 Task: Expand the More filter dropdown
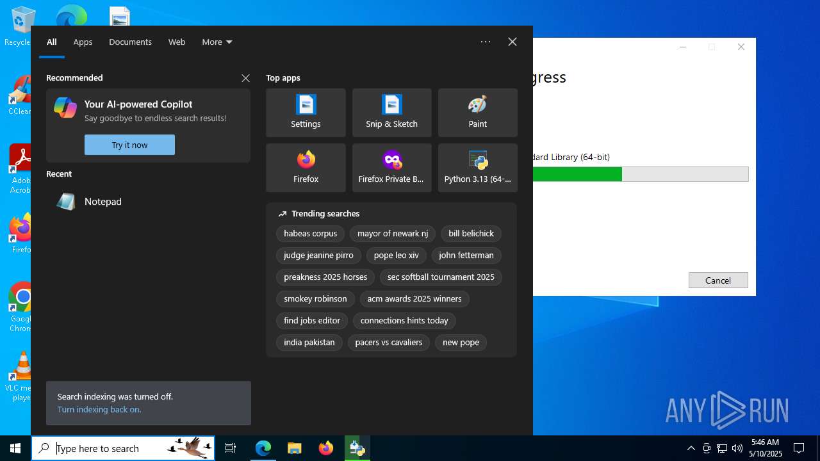tap(217, 42)
